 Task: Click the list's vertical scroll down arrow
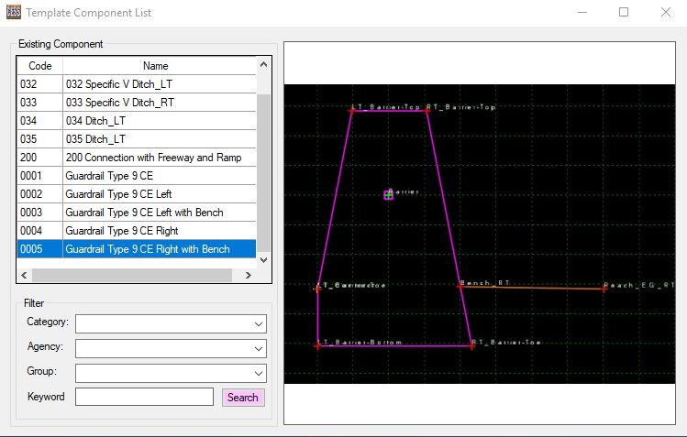point(263,260)
